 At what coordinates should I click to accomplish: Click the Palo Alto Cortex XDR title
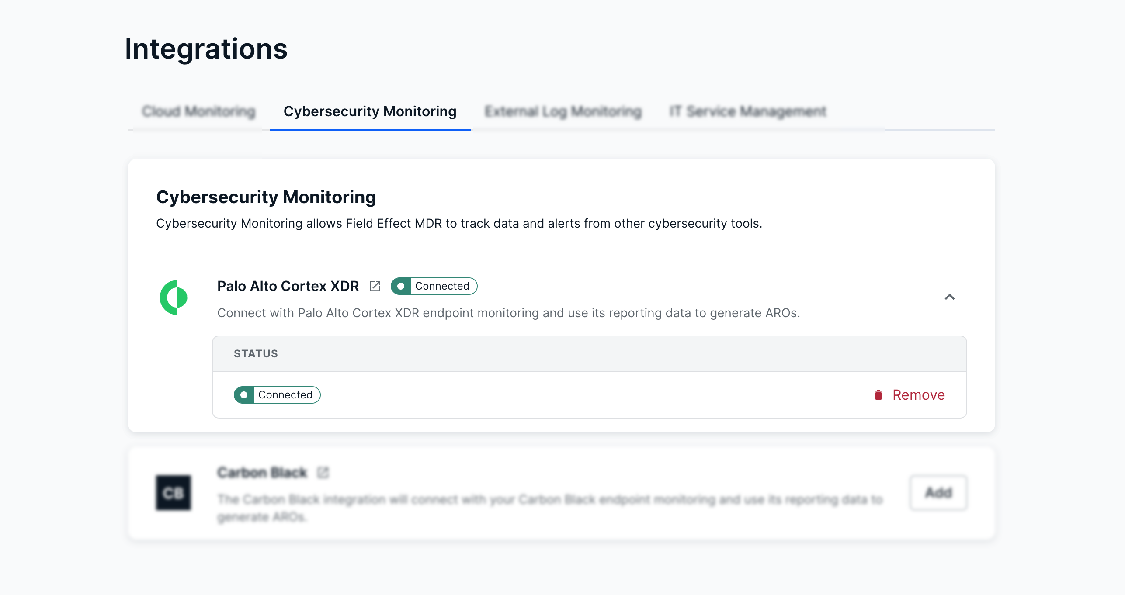(x=288, y=286)
